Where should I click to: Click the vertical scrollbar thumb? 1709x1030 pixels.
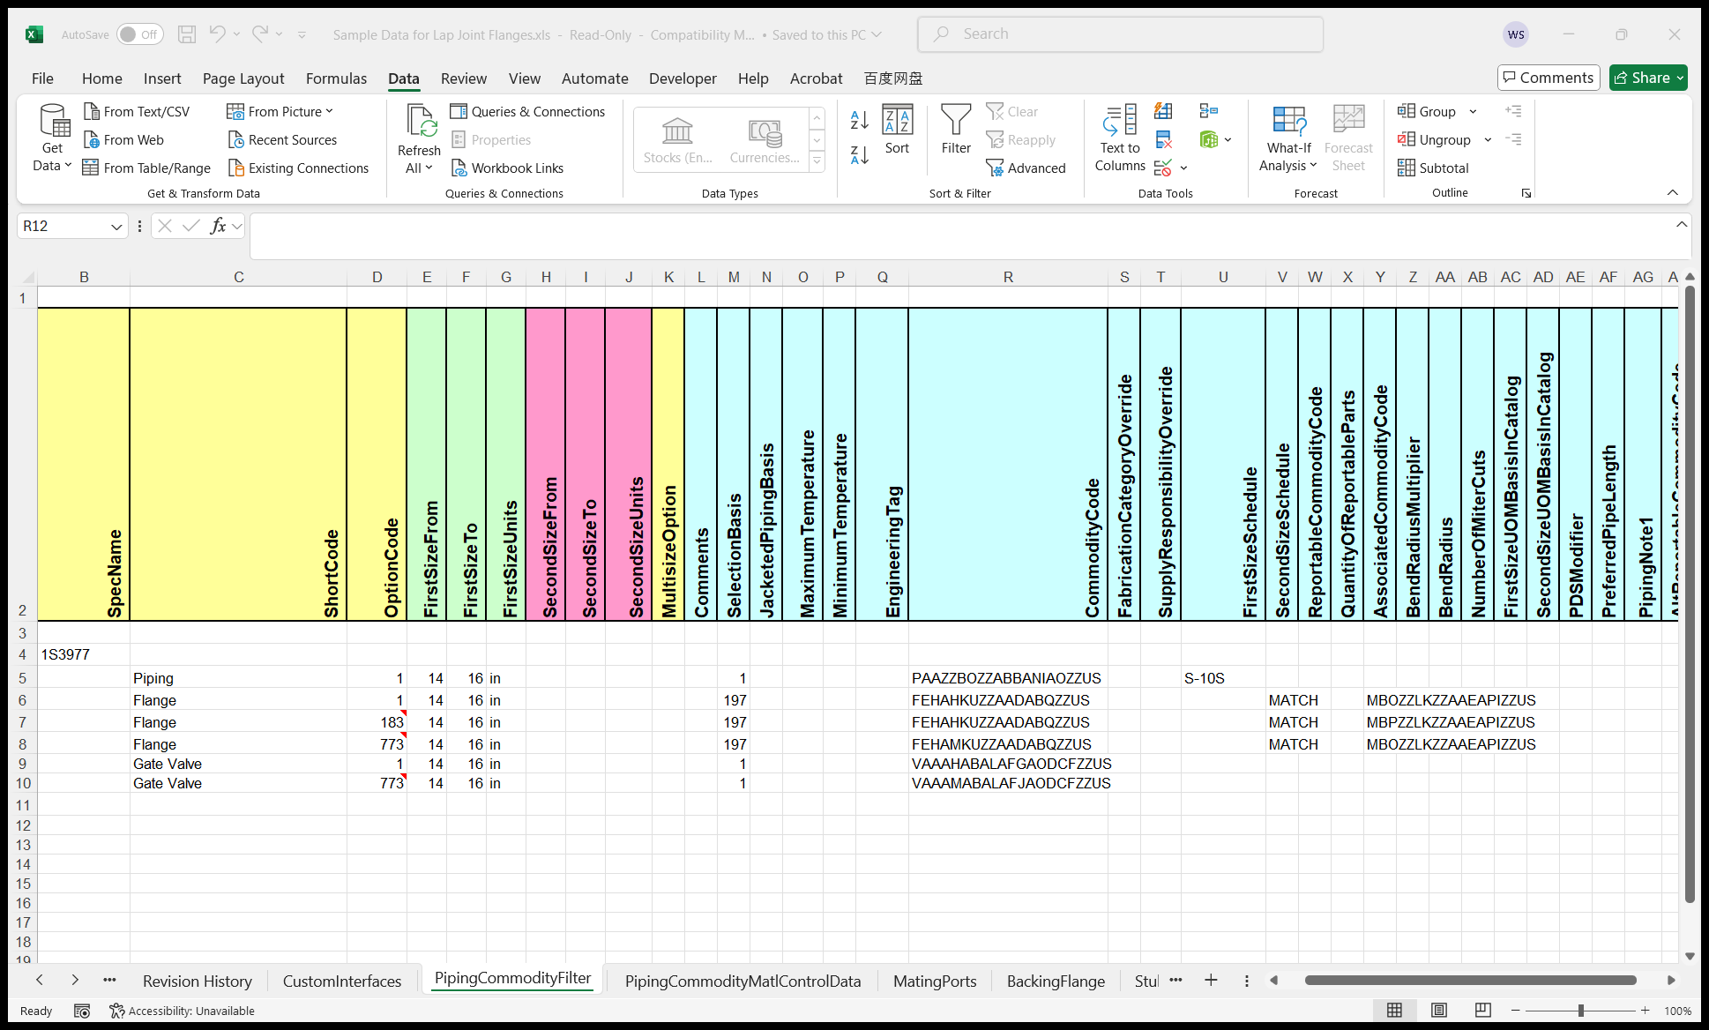click(x=1690, y=595)
